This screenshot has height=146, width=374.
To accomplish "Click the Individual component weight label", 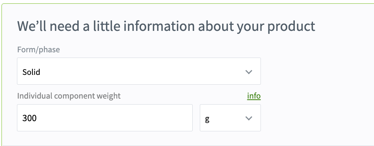I will (x=69, y=96).
